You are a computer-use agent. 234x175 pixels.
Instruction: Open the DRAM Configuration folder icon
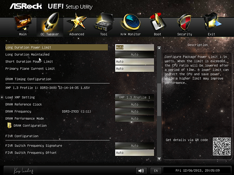[9, 126]
